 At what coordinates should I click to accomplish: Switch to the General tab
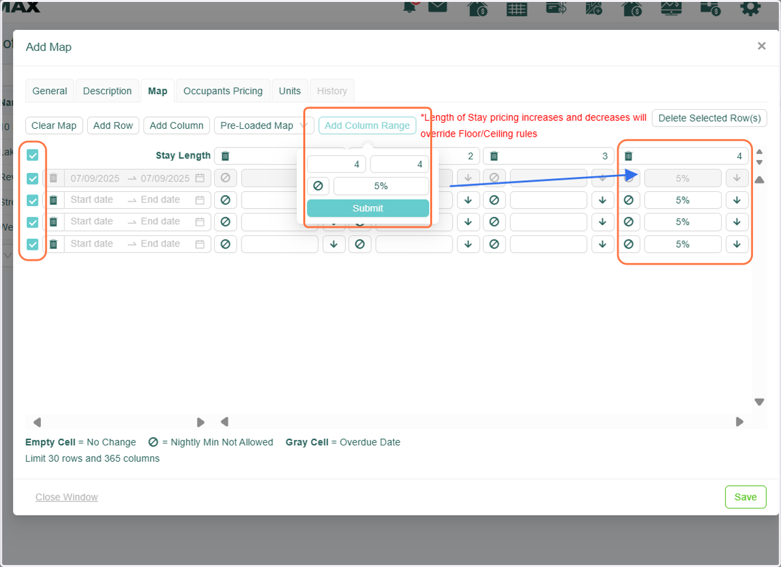point(49,91)
